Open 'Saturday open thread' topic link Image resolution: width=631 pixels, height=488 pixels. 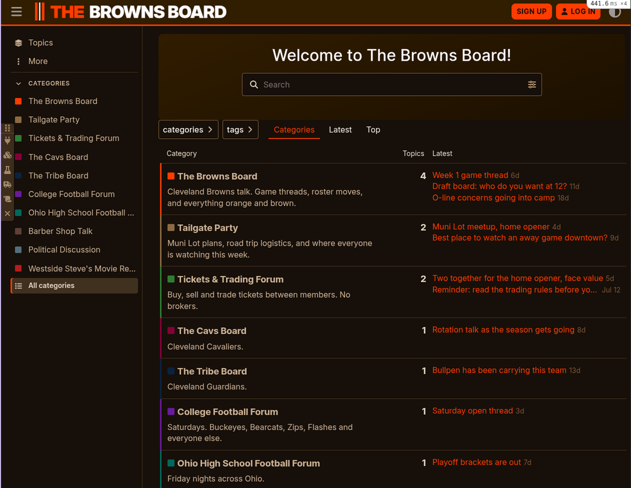pyautogui.click(x=473, y=411)
